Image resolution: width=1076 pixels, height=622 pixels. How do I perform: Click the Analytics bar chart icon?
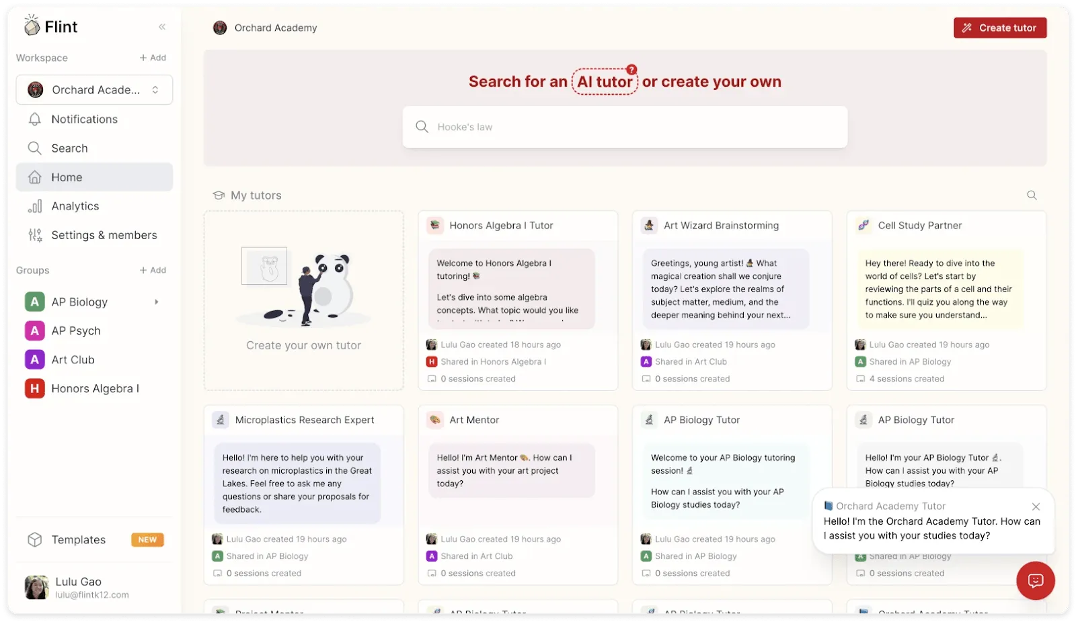(35, 206)
